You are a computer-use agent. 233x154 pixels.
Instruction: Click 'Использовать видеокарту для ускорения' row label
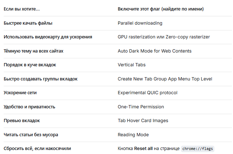point(48,37)
